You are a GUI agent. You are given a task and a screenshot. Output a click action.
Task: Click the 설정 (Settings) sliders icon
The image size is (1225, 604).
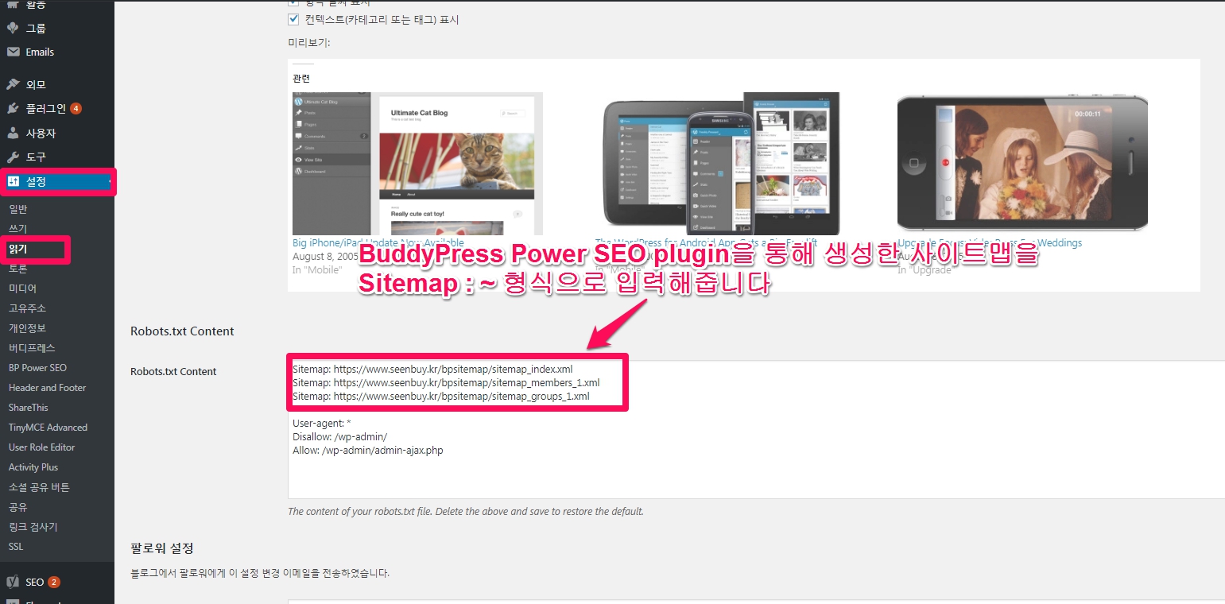click(13, 182)
